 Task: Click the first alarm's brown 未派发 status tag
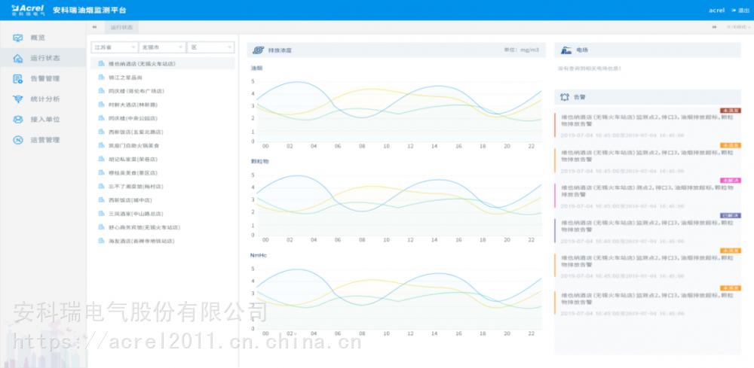[x=731, y=111]
